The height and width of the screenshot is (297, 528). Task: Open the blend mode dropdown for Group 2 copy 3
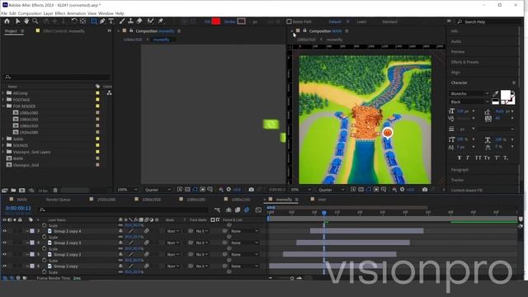(x=173, y=243)
